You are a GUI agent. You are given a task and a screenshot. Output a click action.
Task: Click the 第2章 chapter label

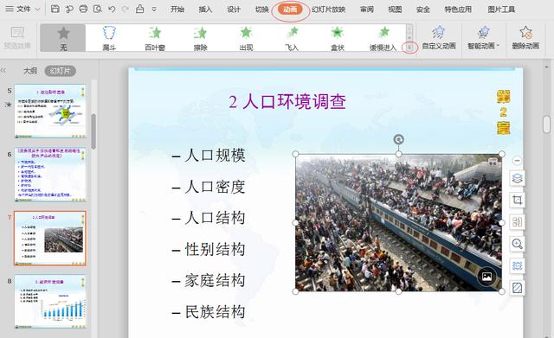503,112
